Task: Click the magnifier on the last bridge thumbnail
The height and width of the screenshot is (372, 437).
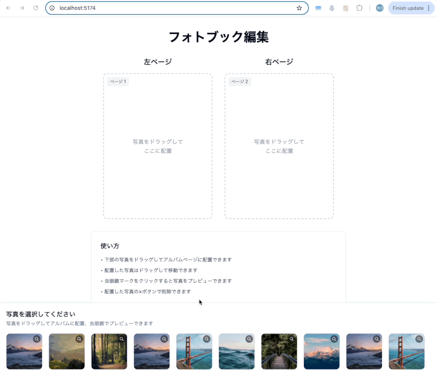Action: (419, 339)
